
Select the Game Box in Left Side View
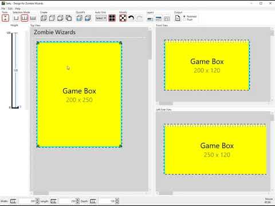(215, 149)
